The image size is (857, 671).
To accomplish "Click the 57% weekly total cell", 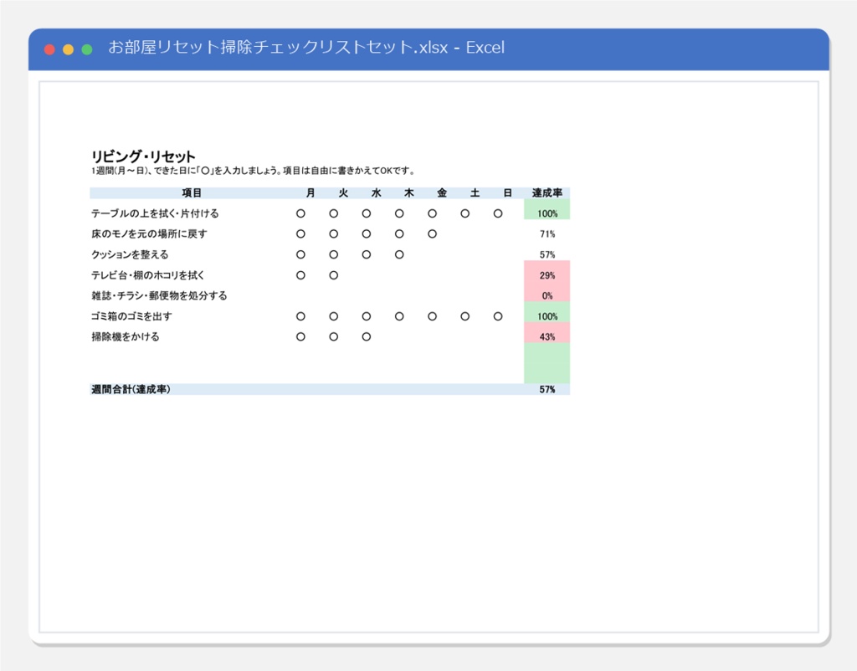I will click(x=547, y=389).
